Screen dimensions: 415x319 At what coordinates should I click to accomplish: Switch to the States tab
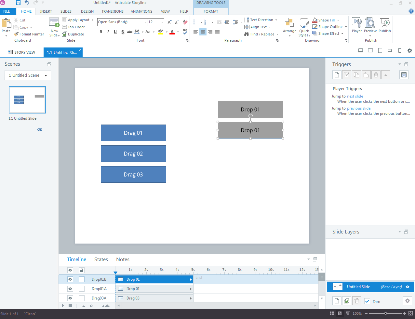pos(101,259)
